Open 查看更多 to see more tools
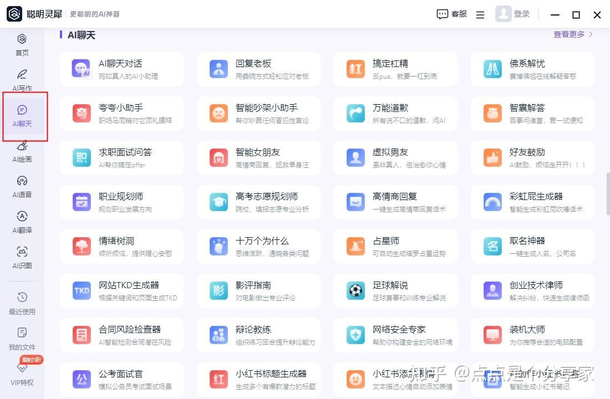The width and height of the screenshot is (610, 399). click(x=568, y=34)
